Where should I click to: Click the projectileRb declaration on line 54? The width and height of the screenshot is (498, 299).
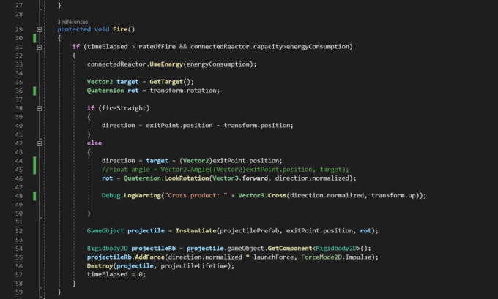[x=153, y=249]
